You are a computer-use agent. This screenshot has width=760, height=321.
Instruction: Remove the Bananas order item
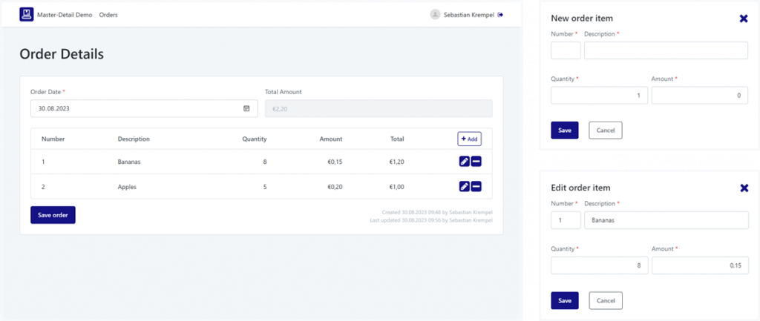click(x=476, y=161)
